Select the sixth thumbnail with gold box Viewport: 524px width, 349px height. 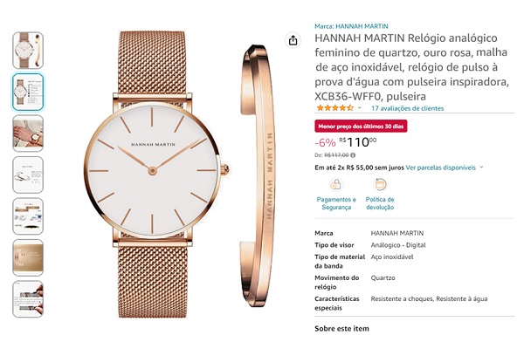tap(28, 257)
